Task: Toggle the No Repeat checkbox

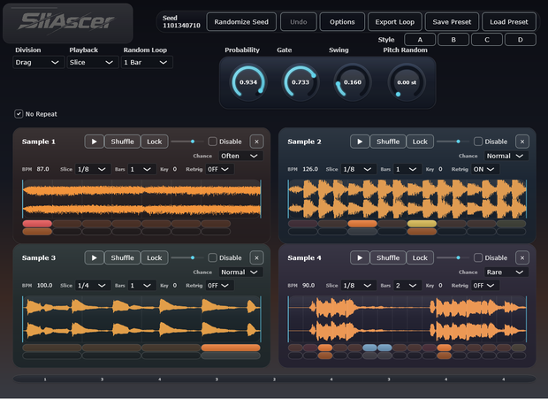Action: (x=19, y=114)
